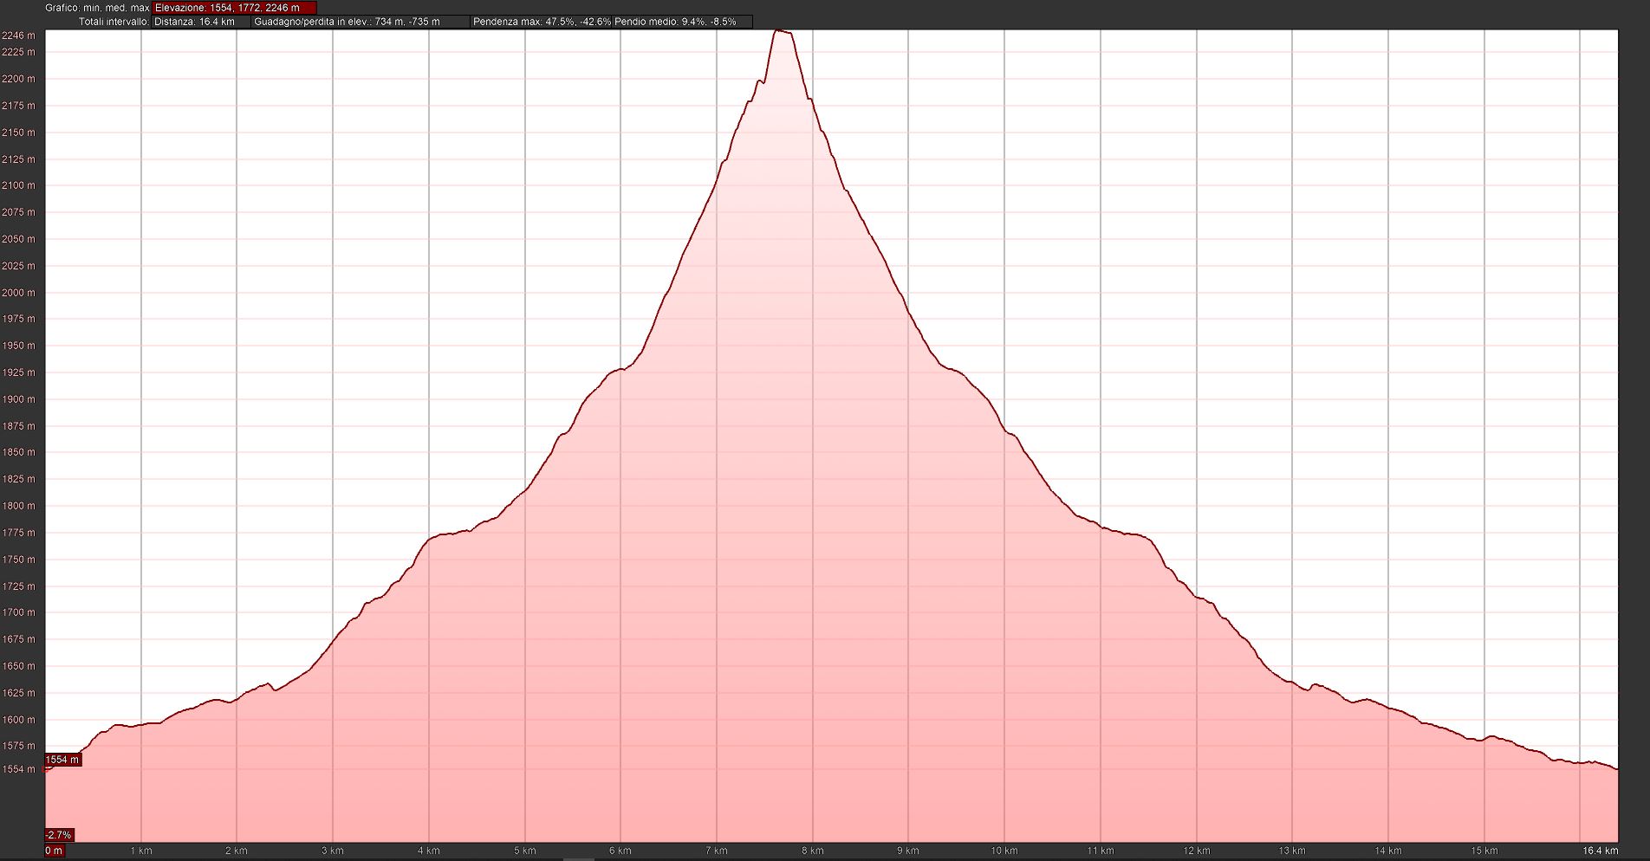Click the Pendenza max slope field
The height and width of the screenshot is (861, 1650).
pos(541,22)
